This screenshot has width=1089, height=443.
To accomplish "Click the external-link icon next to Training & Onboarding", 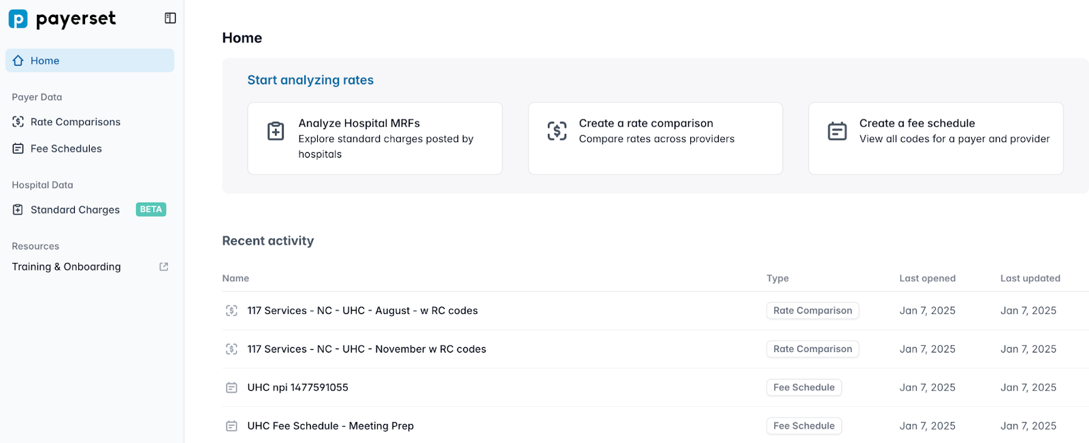I will tap(164, 266).
